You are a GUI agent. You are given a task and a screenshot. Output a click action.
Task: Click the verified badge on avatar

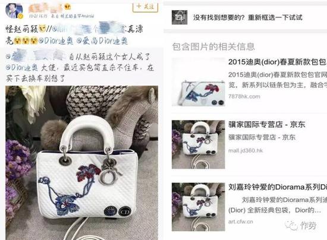pos(20,16)
